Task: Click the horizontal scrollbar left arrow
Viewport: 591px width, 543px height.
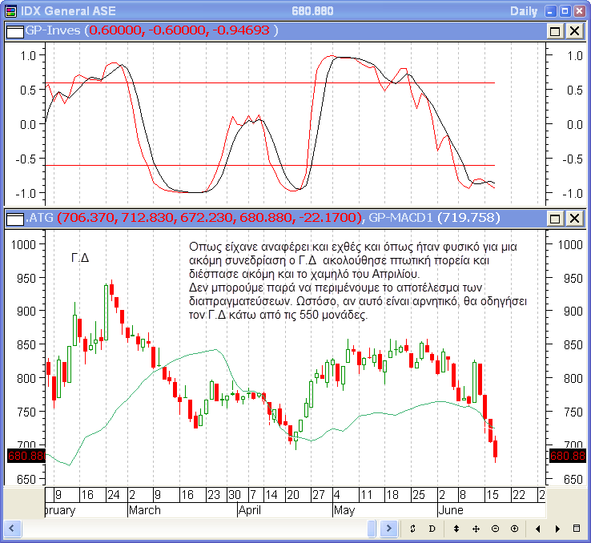Action: (x=12, y=529)
